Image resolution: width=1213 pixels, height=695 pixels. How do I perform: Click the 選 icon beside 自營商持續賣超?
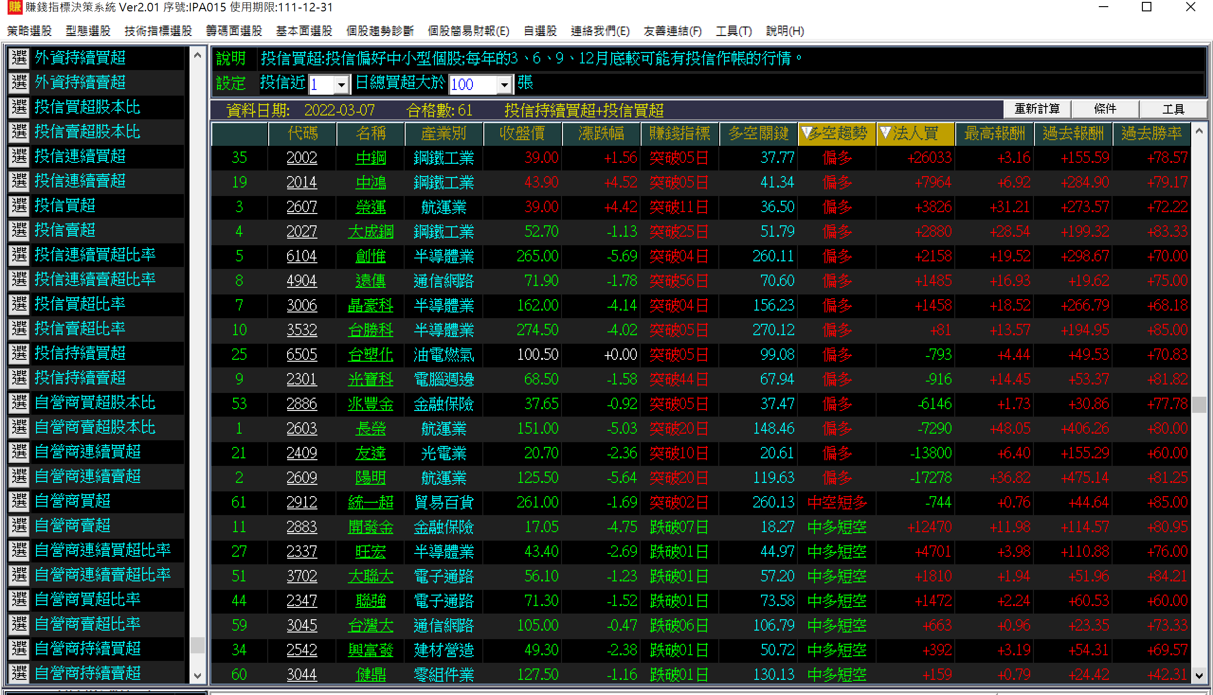19,673
